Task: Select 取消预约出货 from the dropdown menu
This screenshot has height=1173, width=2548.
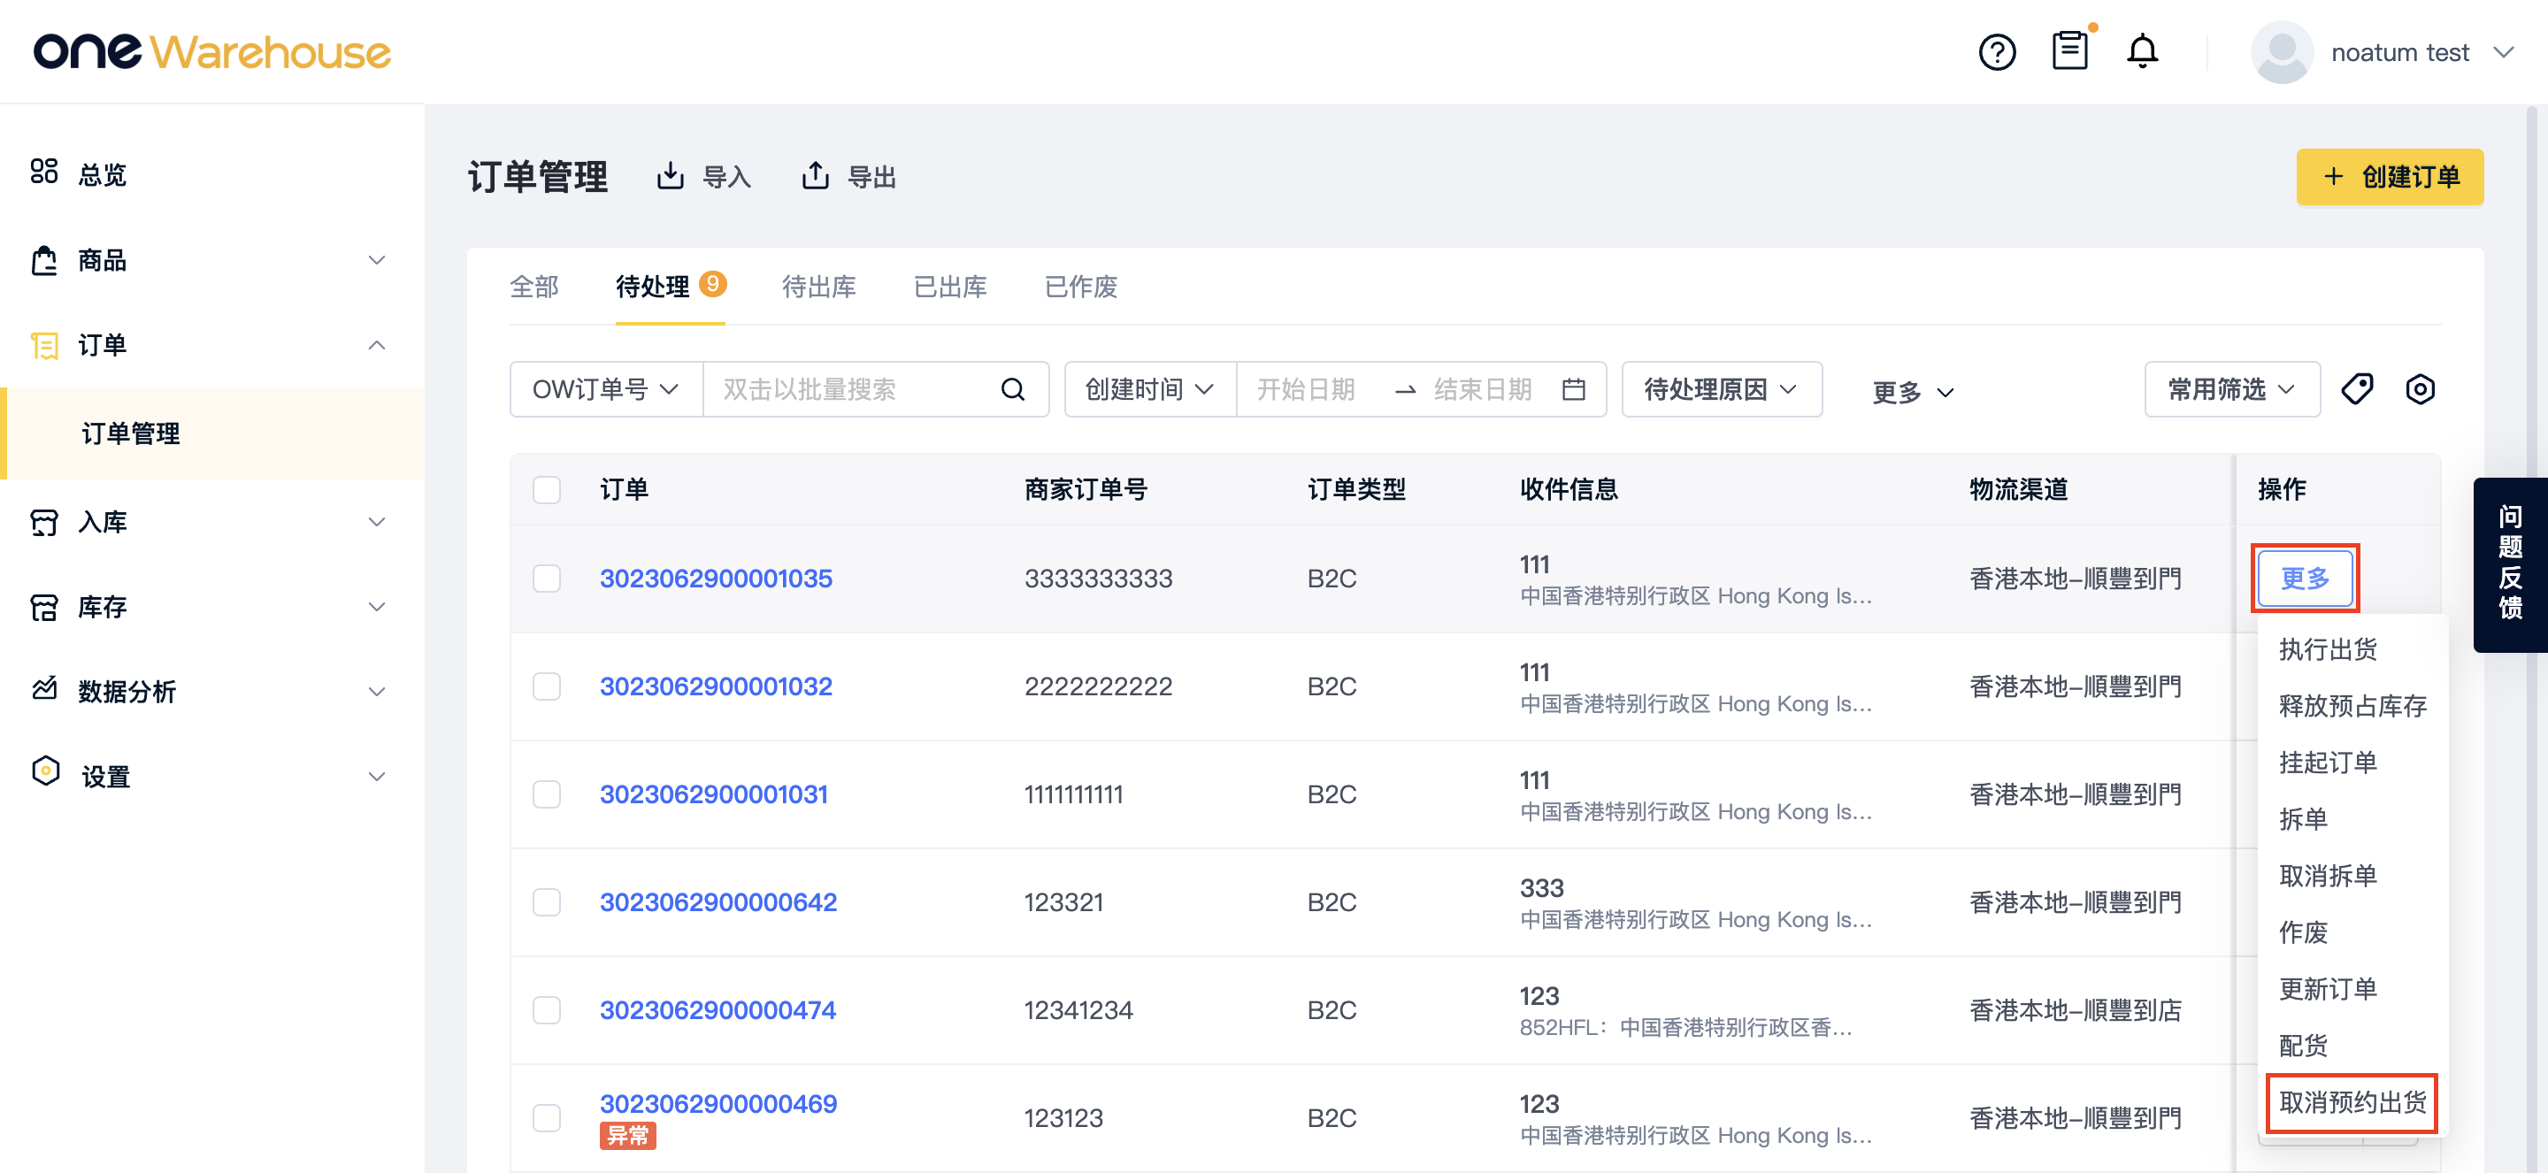Action: [2352, 1102]
